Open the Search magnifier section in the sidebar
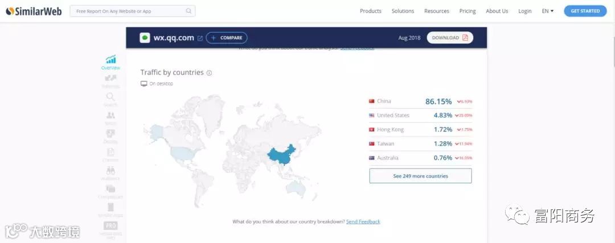 coord(110,97)
